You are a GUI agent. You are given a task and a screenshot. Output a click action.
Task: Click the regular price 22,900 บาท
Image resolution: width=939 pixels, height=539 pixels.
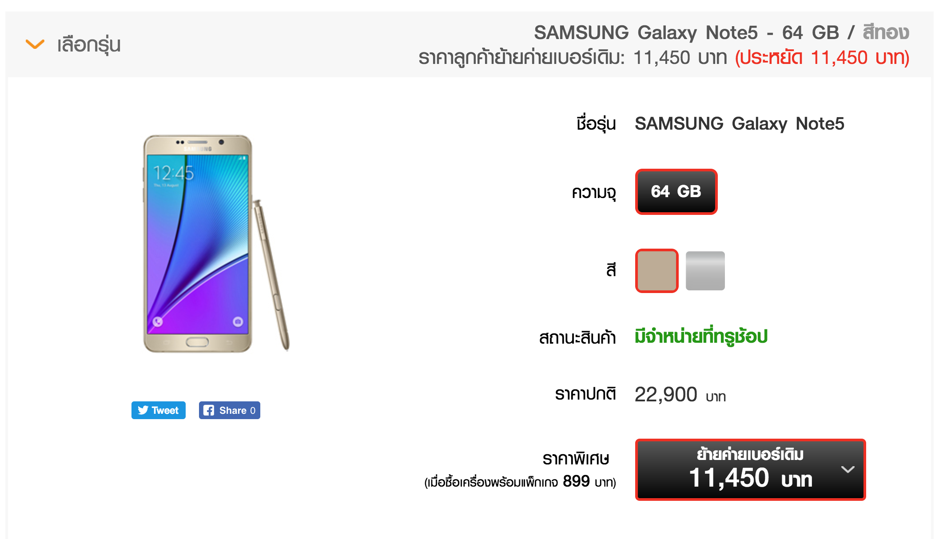pos(680,395)
